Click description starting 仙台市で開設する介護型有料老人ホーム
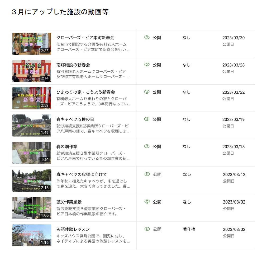 click(x=93, y=47)
